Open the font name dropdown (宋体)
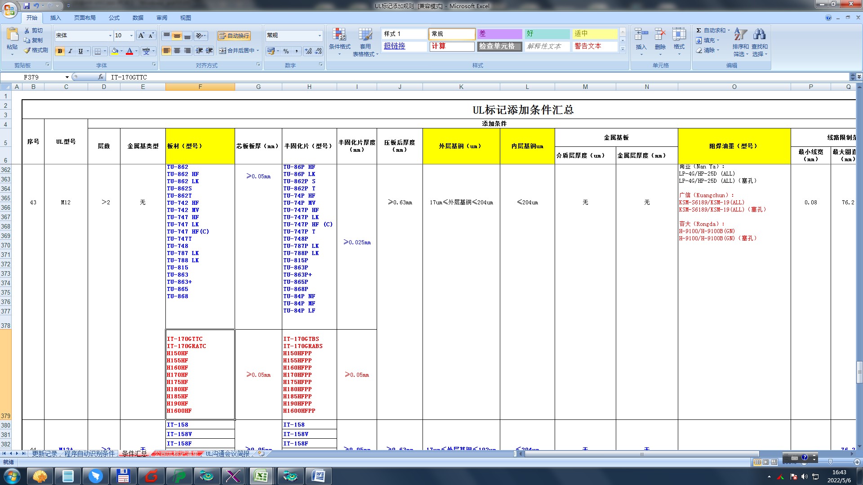This screenshot has width=863, height=485. pos(110,35)
